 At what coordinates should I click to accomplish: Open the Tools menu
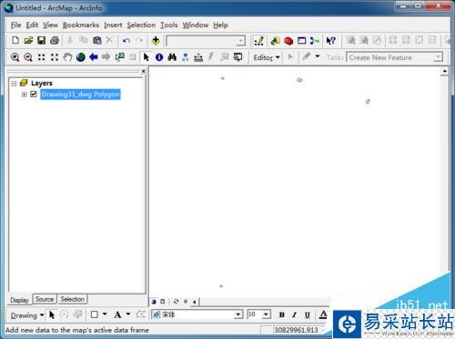tap(169, 25)
